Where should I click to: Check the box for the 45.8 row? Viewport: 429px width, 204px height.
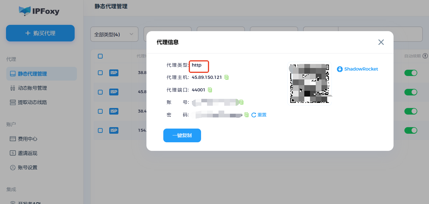pyautogui.click(x=100, y=92)
